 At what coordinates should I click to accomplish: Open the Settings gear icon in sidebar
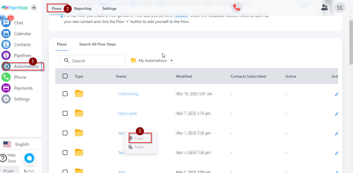(6, 99)
